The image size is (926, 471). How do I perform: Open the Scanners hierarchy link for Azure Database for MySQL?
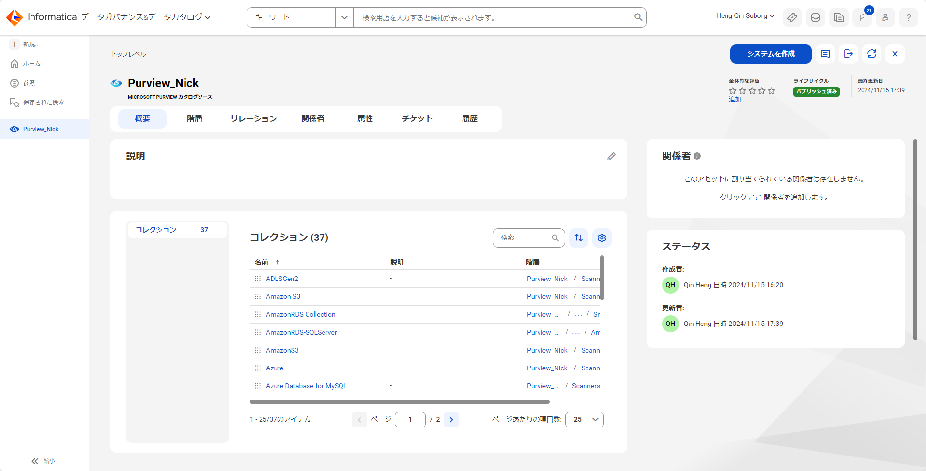(x=586, y=386)
